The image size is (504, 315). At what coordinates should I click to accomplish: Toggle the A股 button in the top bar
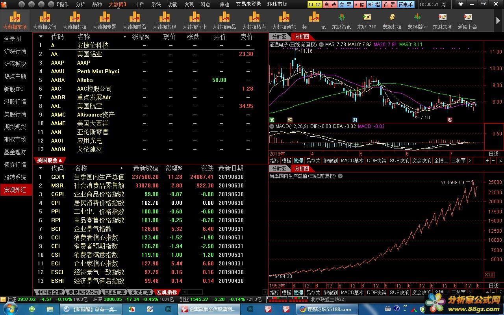coord(359,4)
